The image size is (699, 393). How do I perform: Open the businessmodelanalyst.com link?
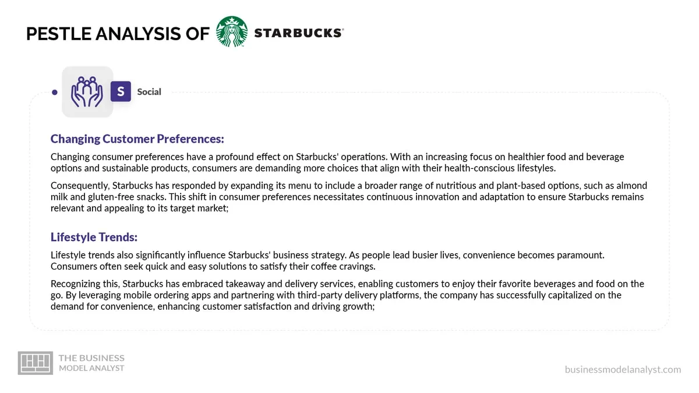click(x=623, y=369)
